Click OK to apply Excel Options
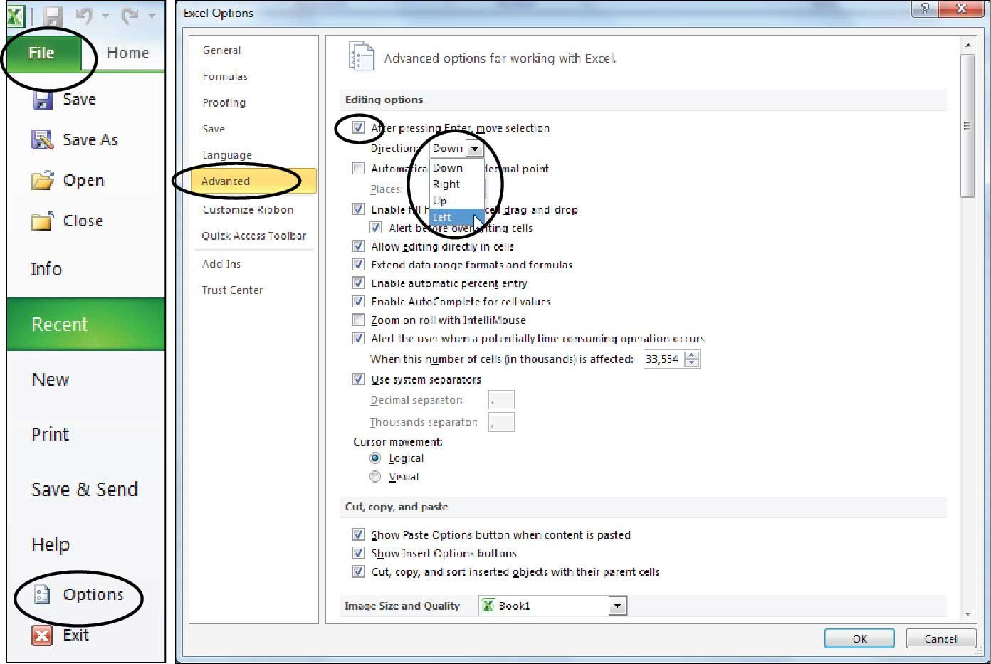The width and height of the screenshot is (991, 664). [859, 638]
